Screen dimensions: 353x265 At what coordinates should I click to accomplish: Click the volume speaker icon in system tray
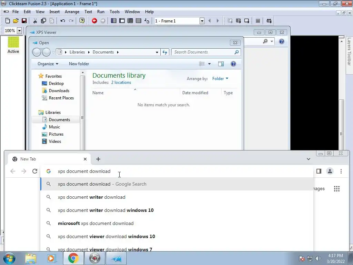pos(318,258)
